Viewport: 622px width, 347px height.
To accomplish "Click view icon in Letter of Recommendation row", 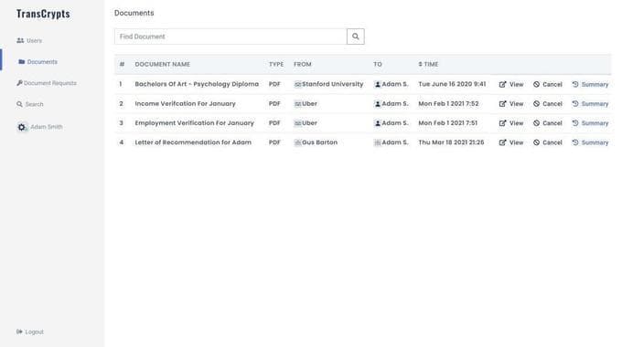I will [502, 142].
